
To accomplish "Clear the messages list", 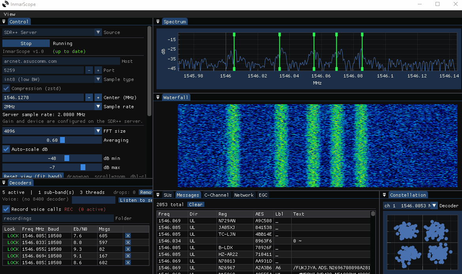I will click(196, 205).
